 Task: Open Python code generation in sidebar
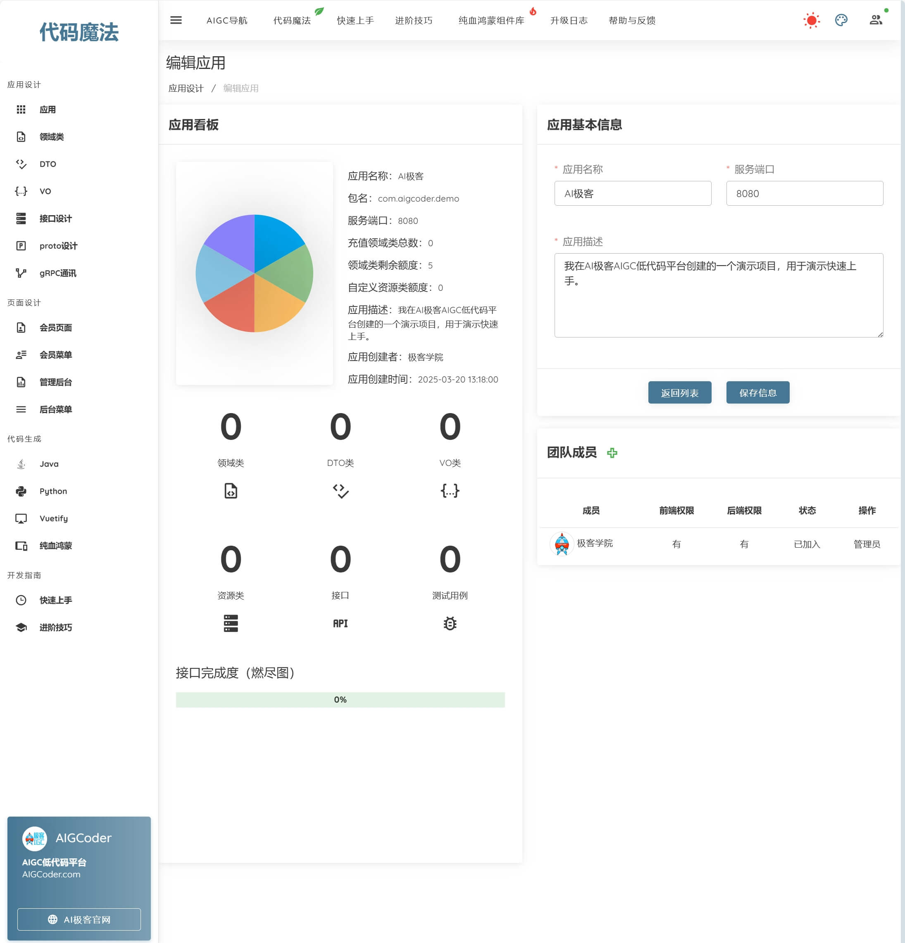[53, 491]
